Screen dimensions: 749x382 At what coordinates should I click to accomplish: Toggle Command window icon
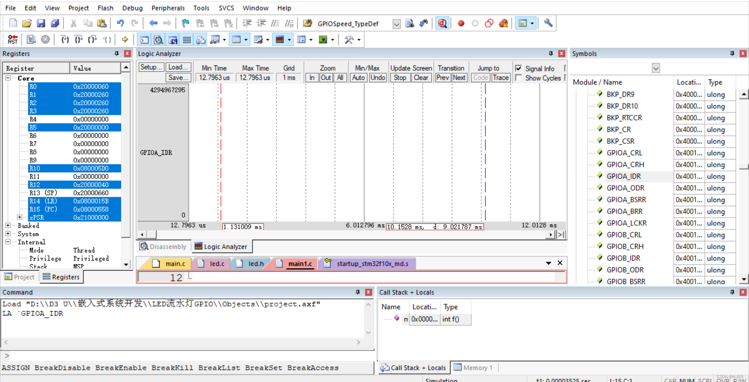point(144,40)
